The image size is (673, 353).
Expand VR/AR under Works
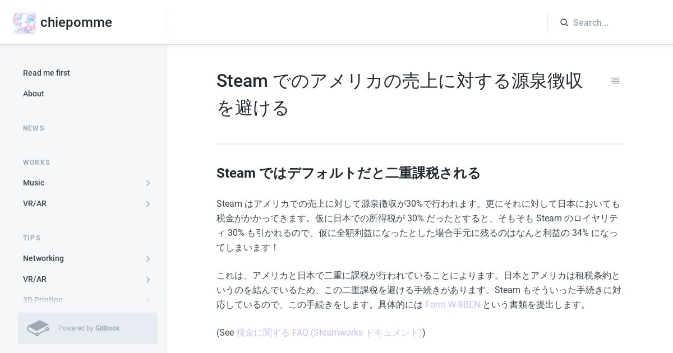tap(148, 204)
